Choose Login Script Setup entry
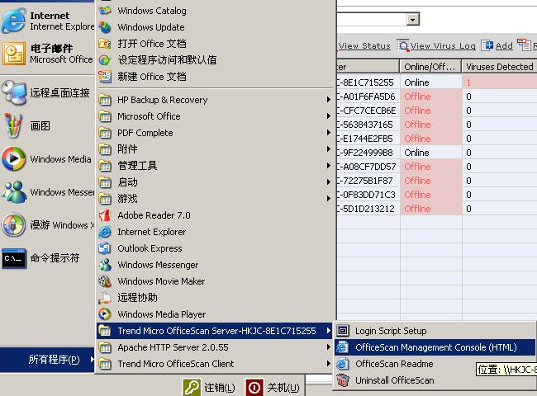Viewport: 537px width, 396px height. click(x=435, y=331)
